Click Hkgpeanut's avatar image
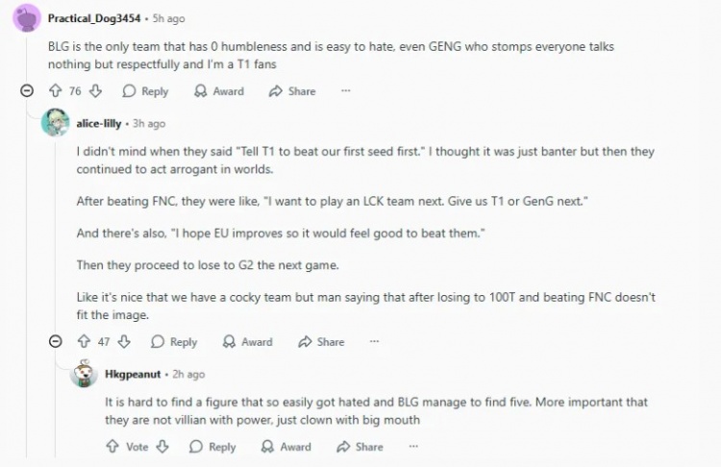Image resolution: width=721 pixels, height=467 pixels. [x=84, y=373]
